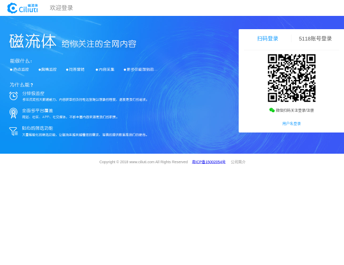344x265 pixels.
Task: Click the alarm clock 分钟级监控 icon
Action: click(13, 96)
